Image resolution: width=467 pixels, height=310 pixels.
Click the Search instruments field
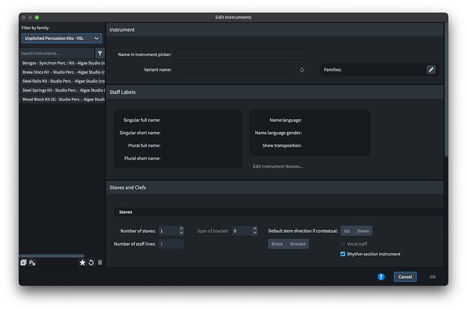57,53
